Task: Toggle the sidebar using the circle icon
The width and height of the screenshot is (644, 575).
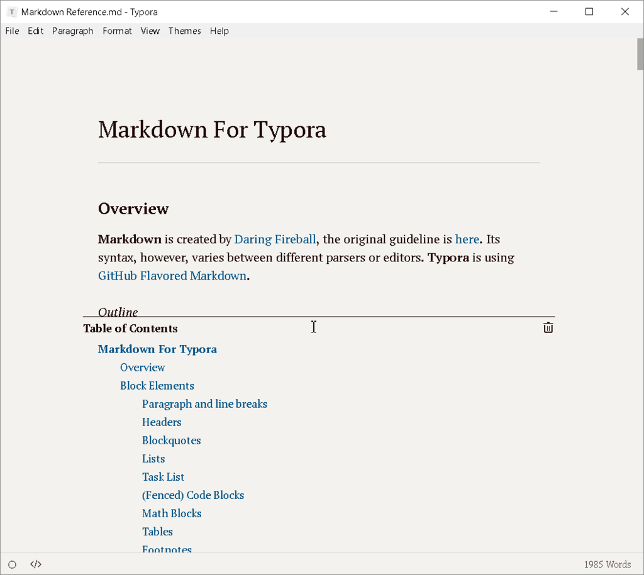Action: [x=13, y=564]
